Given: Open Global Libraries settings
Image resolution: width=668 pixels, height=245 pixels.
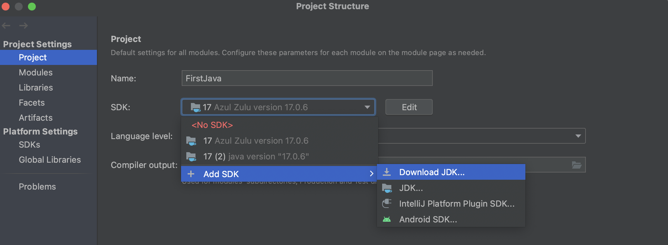Looking at the screenshot, I should tap(48, 160).
